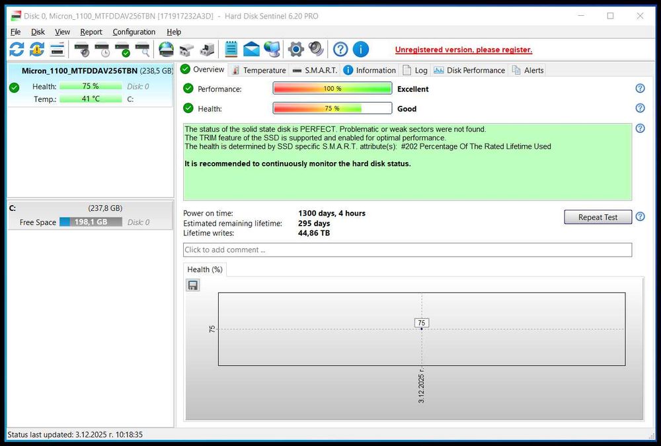The image size is (661, 446).
Task: Open the File menu
Action: 16,32
